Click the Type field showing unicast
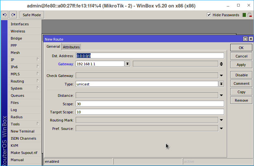 pos(147,84)
